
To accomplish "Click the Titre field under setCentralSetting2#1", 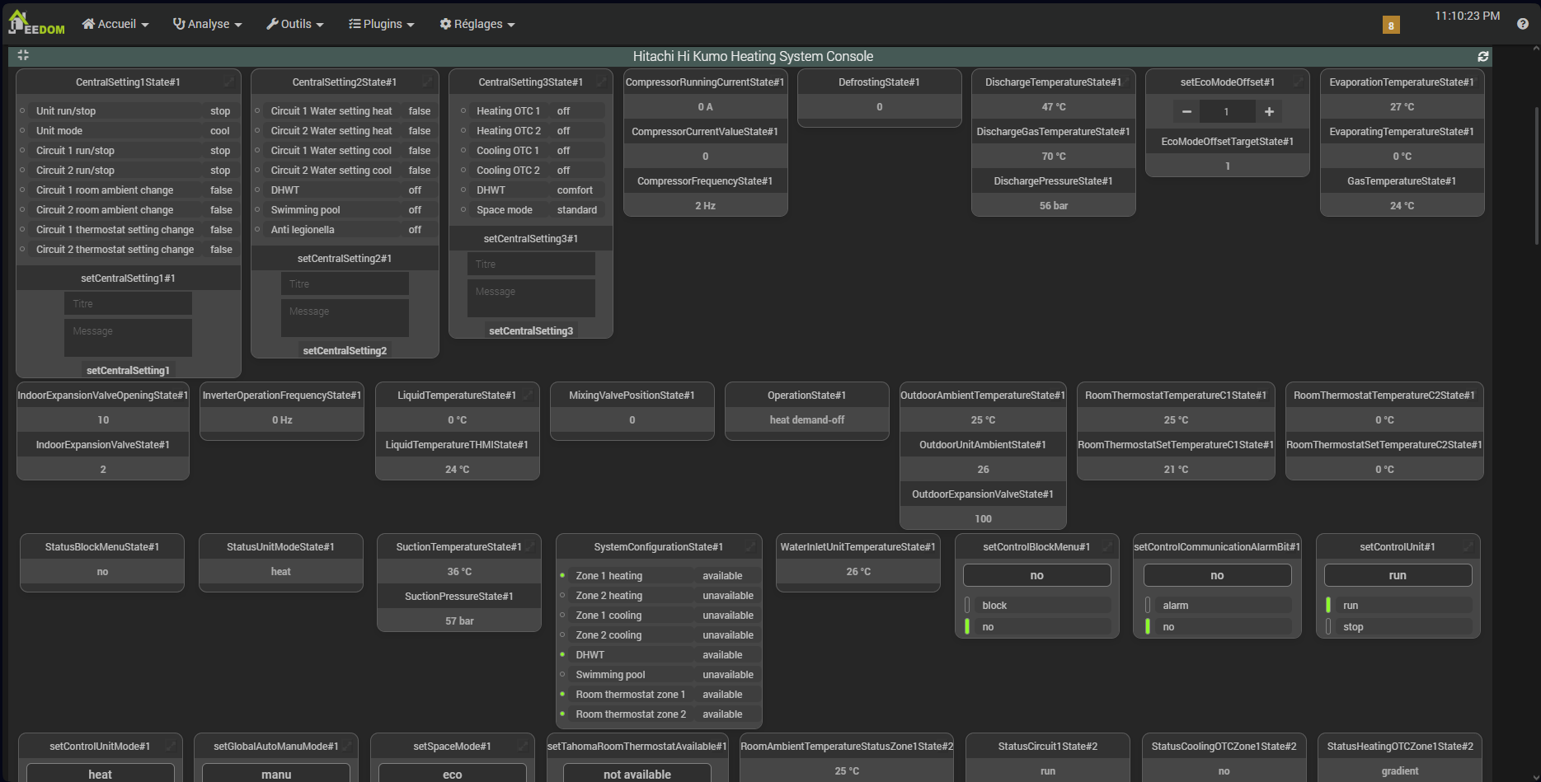I will 345,283.
